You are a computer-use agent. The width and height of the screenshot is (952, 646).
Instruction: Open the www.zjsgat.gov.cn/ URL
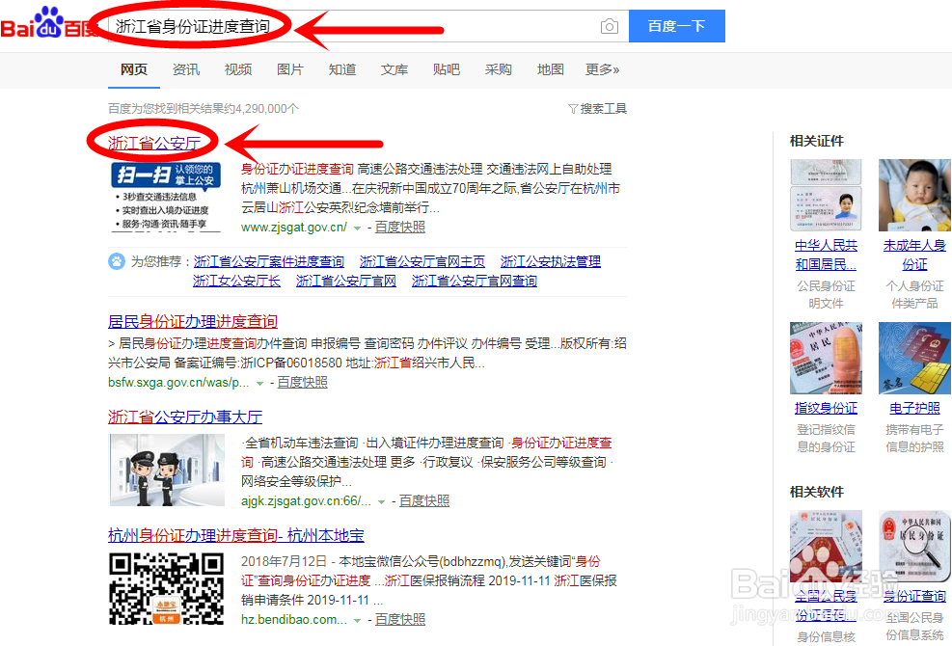tap(294, 228)
